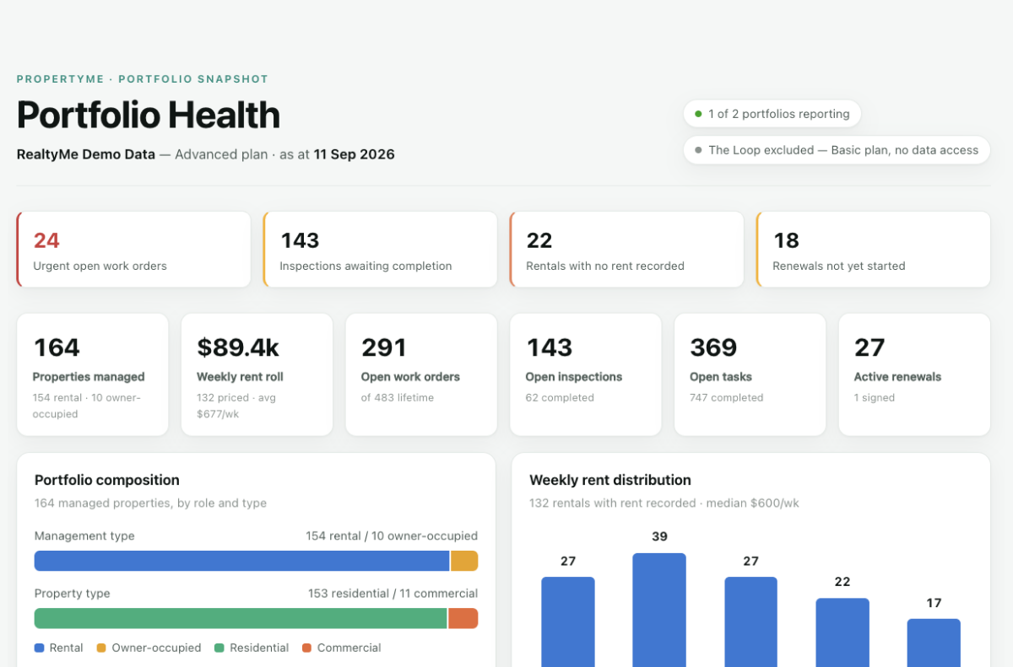Select the Rentals with no rent recorded card
Screen dimensions: 1013x667
point(627,250)
